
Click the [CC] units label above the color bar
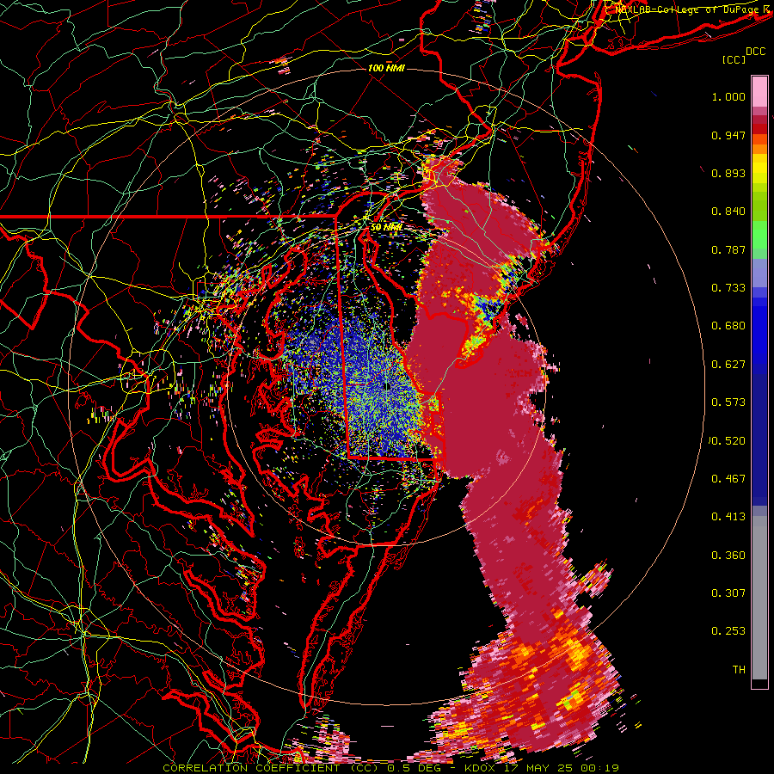[734, 59]
